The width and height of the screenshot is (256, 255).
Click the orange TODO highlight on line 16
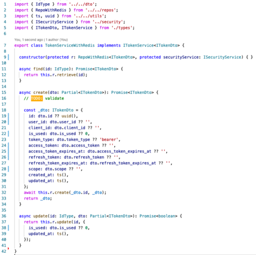pyautogui.click(x=37, y=98)
